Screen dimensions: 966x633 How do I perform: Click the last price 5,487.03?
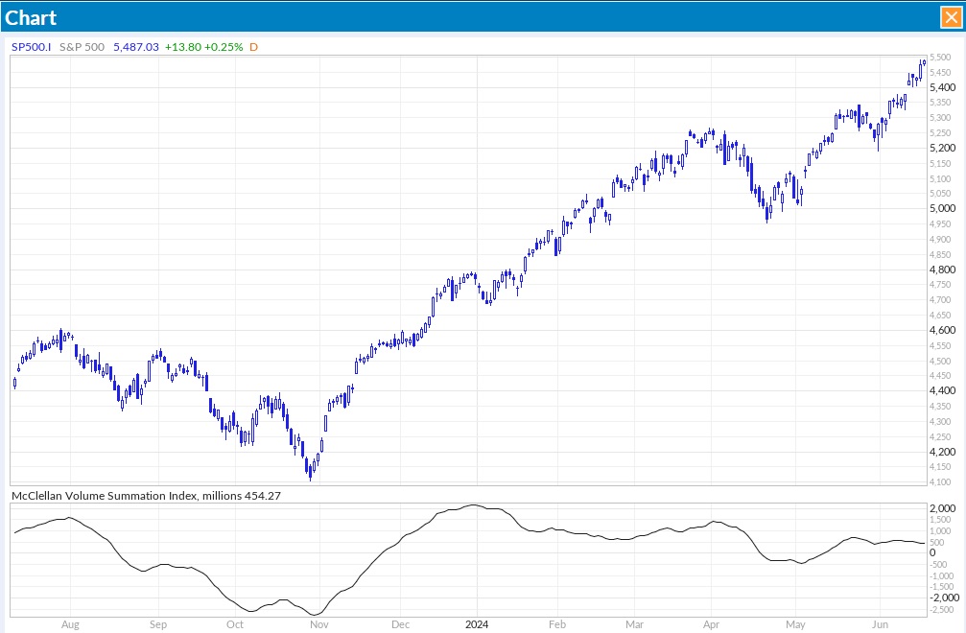(135, 46)
